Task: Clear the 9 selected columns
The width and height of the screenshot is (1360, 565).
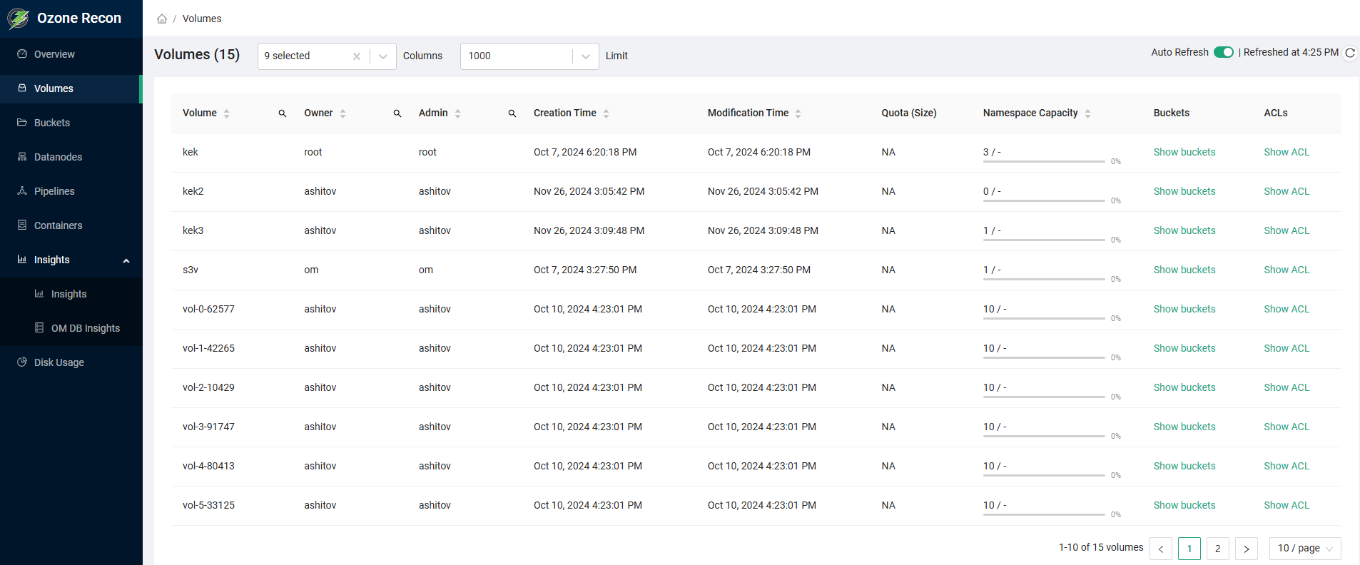Action: [357, 56]
